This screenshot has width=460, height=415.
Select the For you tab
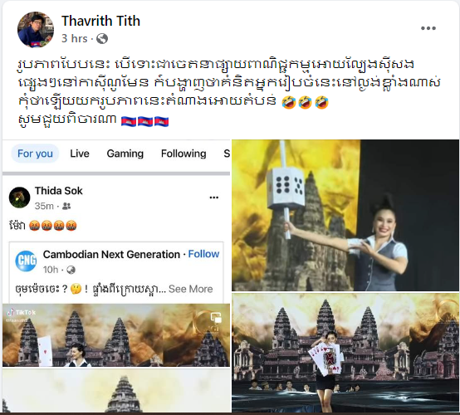(x=35, y=154)
